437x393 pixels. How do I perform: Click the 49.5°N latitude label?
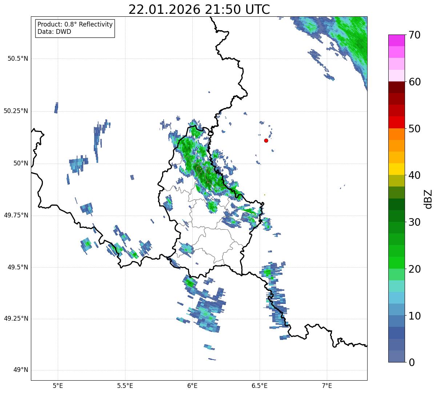18,267
